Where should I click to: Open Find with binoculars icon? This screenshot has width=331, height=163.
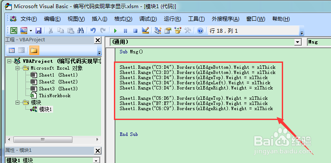click(x=80, y=31)
